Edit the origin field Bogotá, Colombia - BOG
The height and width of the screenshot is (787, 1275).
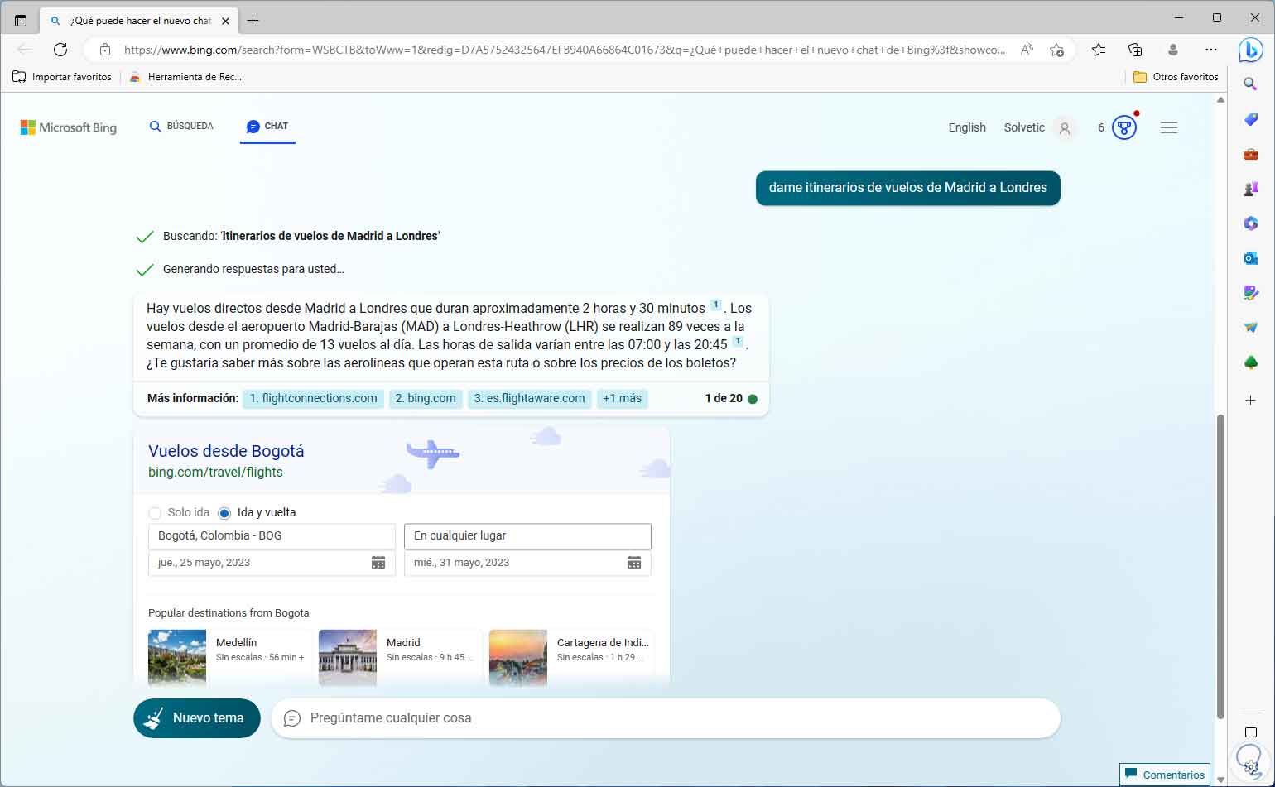pos(272,536)
